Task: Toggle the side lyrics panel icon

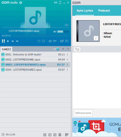Action: 67,41
